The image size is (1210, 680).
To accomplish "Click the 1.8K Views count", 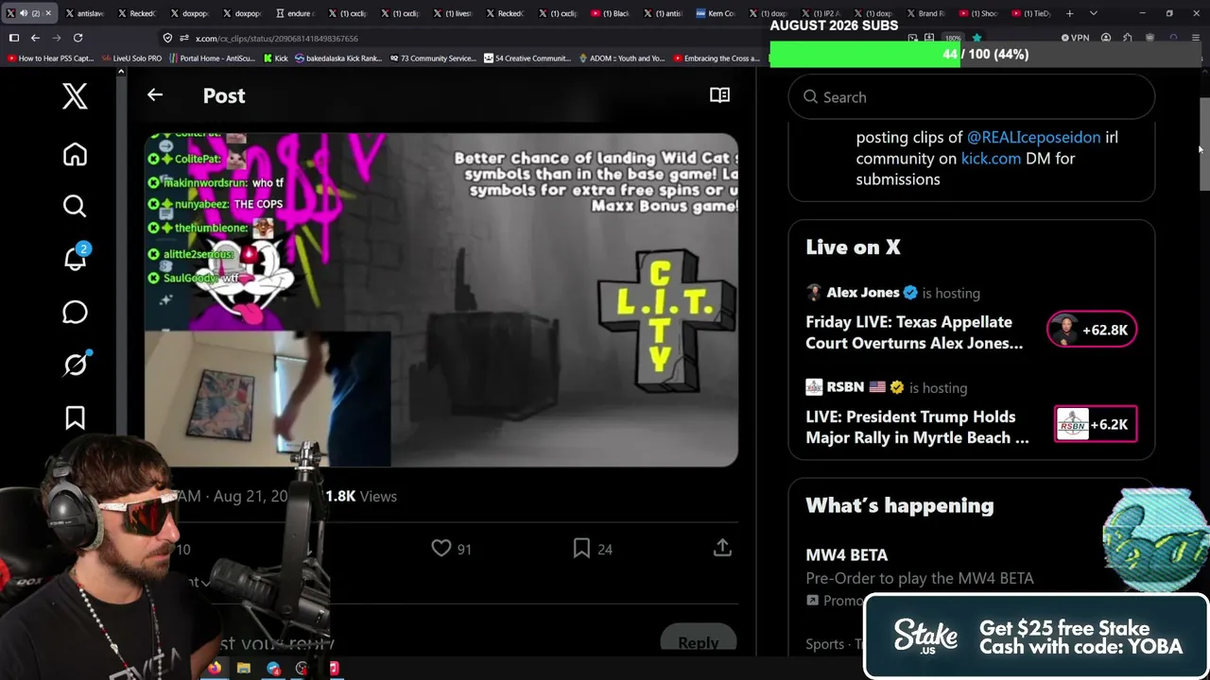I will click(x=361, y=496).
